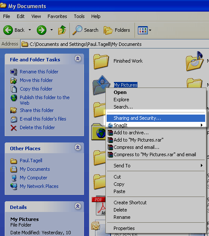Image resolution: width=209 pixels, height=236 pixels.
Task: Click the green Forward arrow button
Action: pos(42,30)
